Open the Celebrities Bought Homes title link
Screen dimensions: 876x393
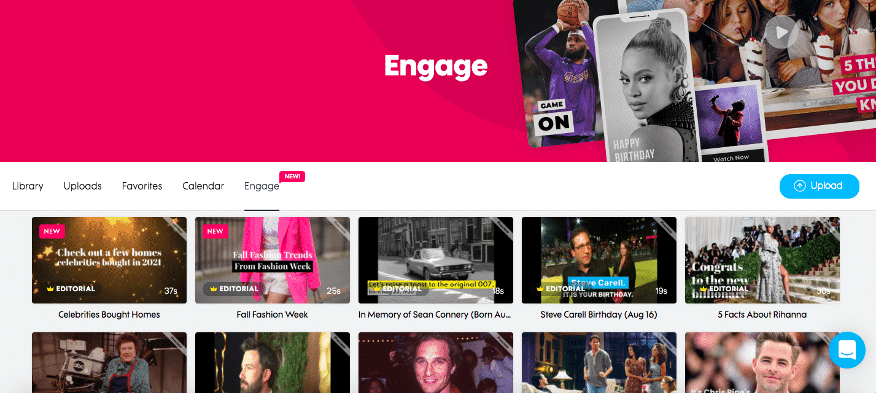pos(109,315)
